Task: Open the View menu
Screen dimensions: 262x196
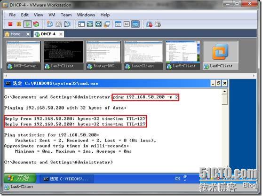Action: point(39,15)
